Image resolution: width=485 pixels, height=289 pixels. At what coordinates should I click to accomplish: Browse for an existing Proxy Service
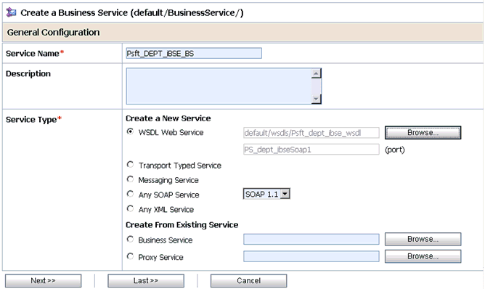click(423, 256)
